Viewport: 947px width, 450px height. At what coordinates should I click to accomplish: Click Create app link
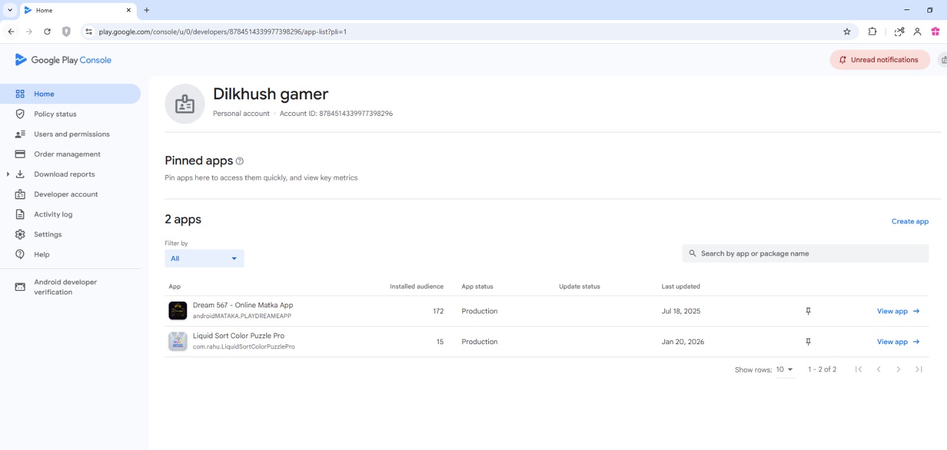[910, 222]
